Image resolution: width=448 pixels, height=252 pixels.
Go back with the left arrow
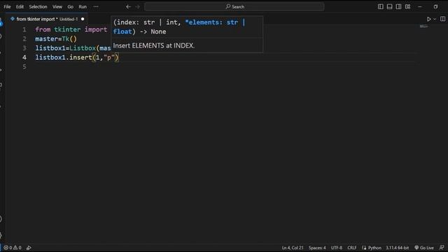(x=129, y=6)
